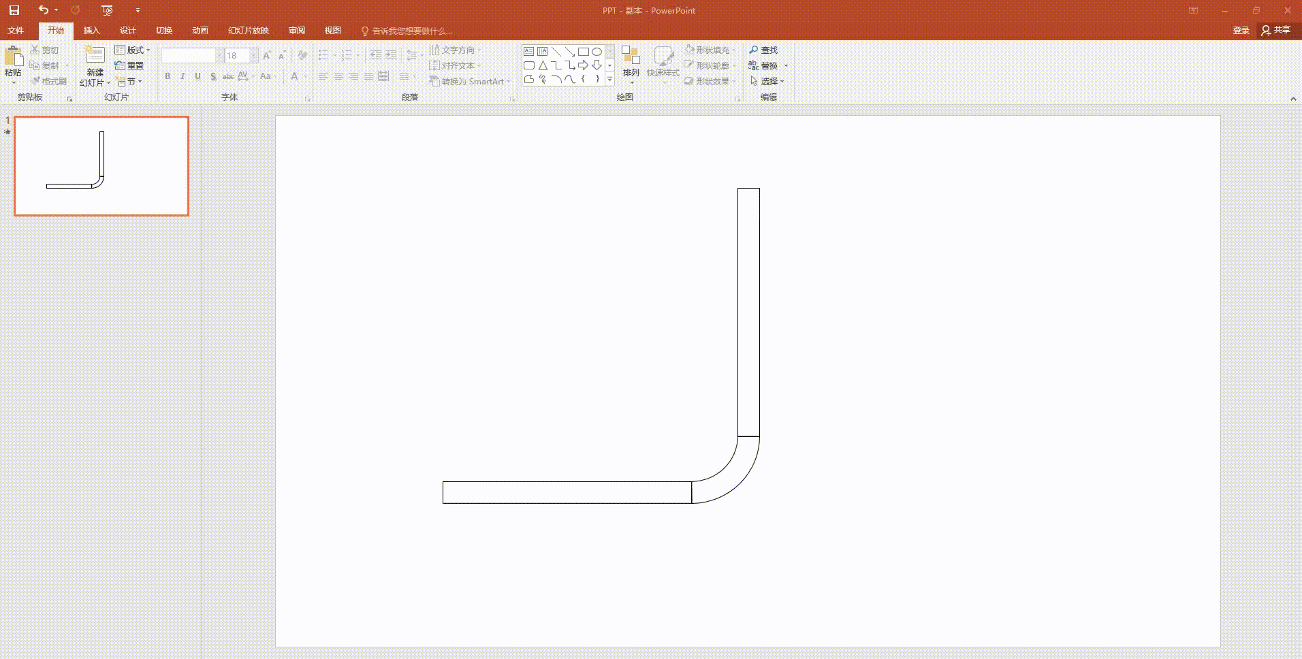Select the isosceles triangle shape
Viewport: 1302px width, 659px height.
(x=542, y=65)
